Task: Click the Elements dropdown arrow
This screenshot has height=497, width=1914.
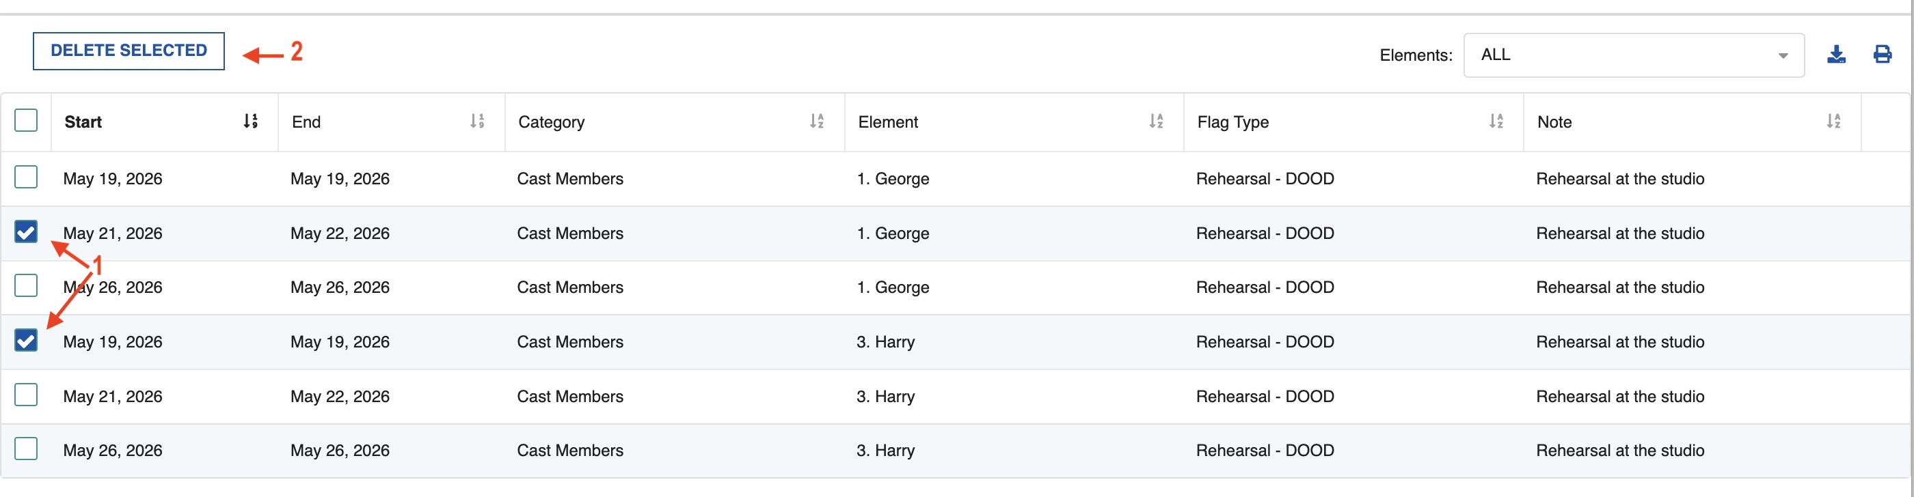Action: (1783, 55)
